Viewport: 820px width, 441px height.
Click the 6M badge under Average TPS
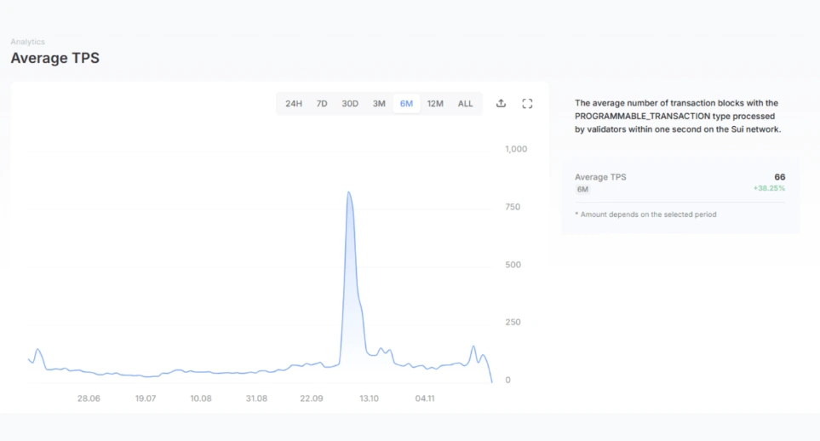tap(582, 189)
